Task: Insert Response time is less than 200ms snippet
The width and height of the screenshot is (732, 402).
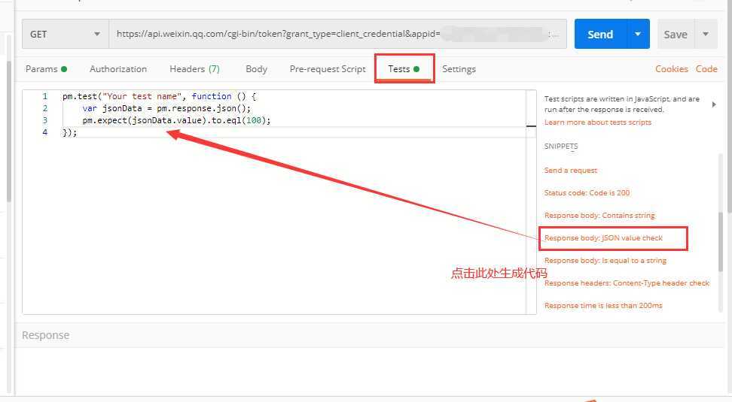Action: 603,306
